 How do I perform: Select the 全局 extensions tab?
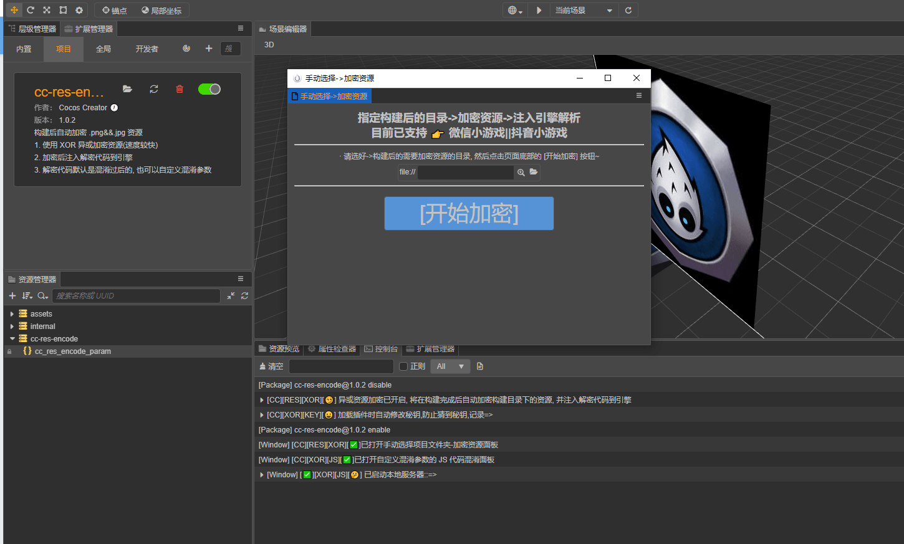pyautogui.click(x=103, y=49)
